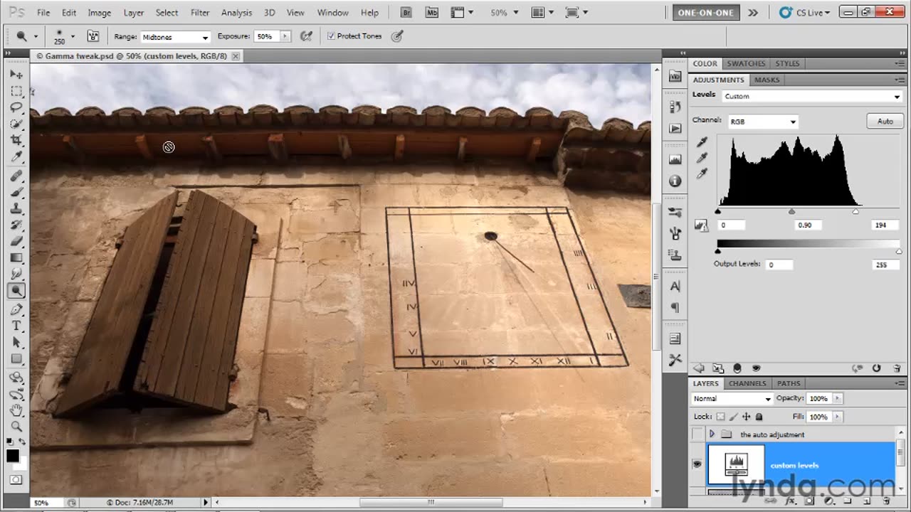Open the collapsed Character panel icon

(675, 286)
